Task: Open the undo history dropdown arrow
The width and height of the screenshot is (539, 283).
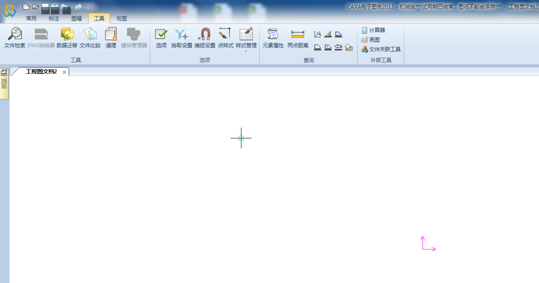Action: pyautogui.click(x=71, y=7)
